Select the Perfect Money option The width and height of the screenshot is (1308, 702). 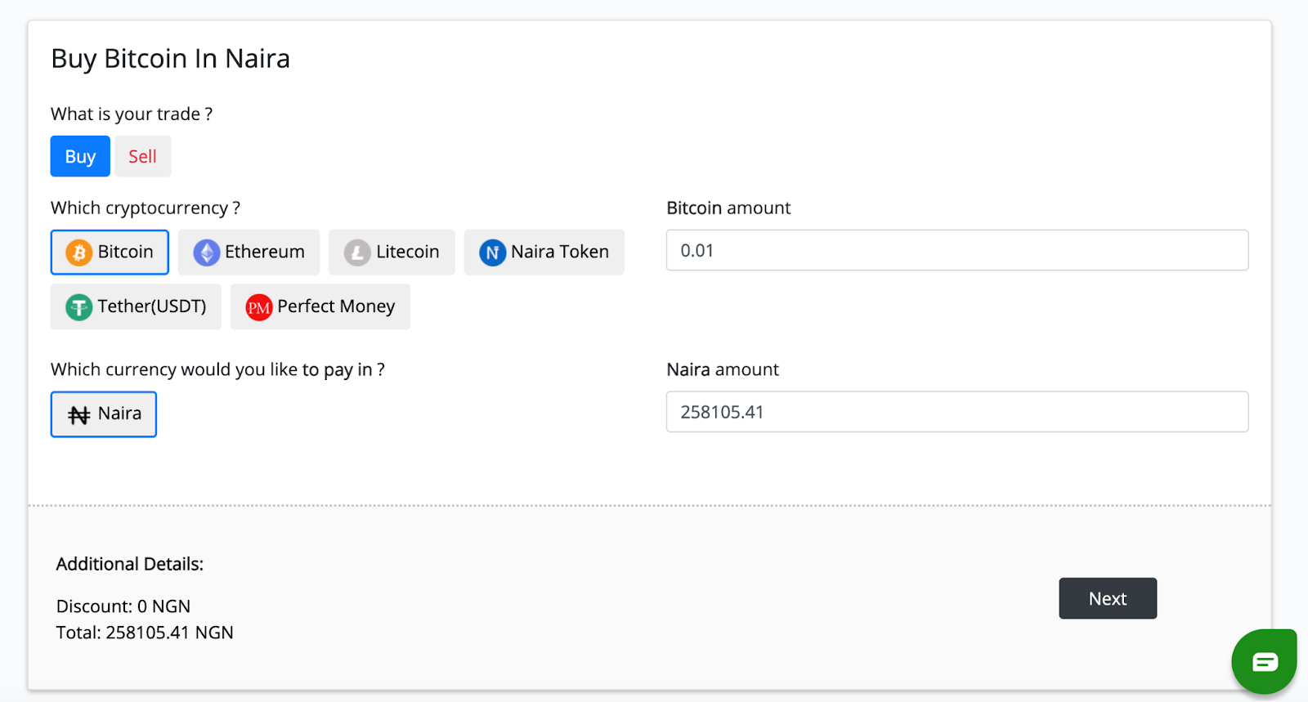pos(320,307)
